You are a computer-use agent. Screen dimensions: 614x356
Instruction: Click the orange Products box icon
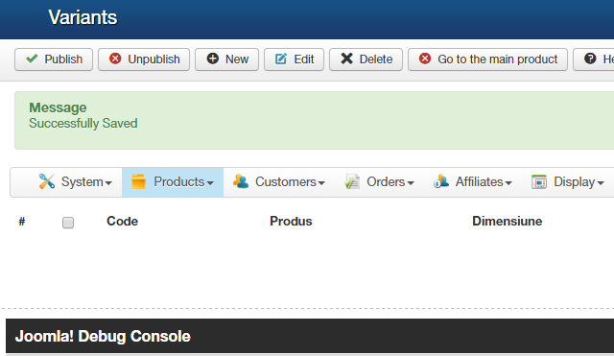click(x=138, y=181)
